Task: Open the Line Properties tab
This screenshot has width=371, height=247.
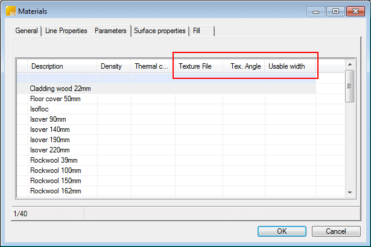Action: point(66,31)
